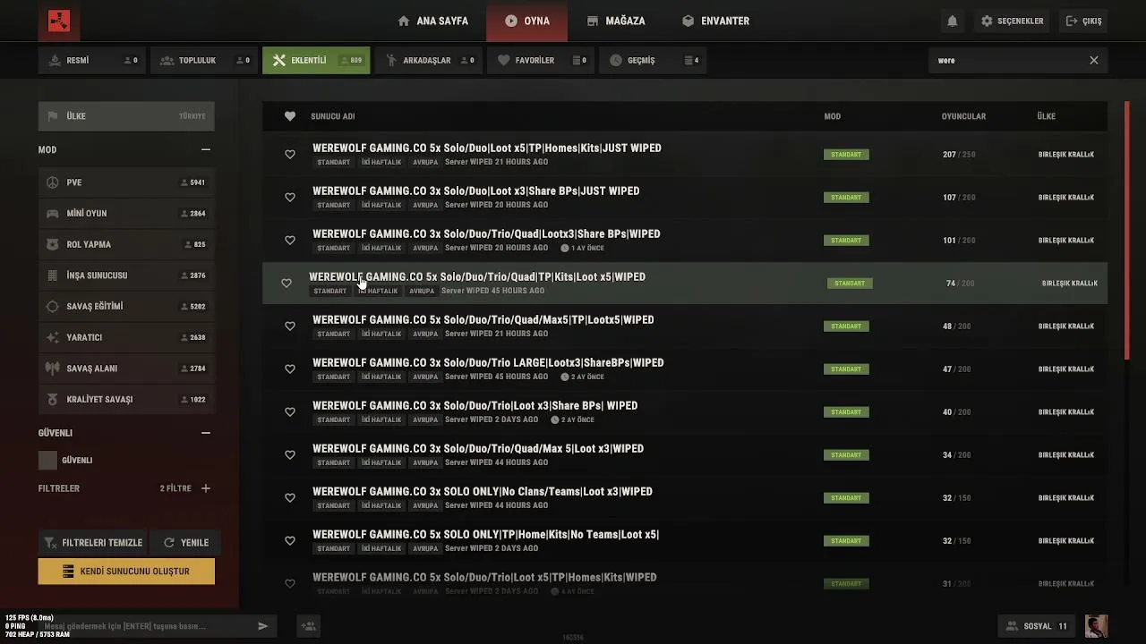Click the group icon beside the chat box
The height and width of the screenshot is (644, 1146).
309,626
